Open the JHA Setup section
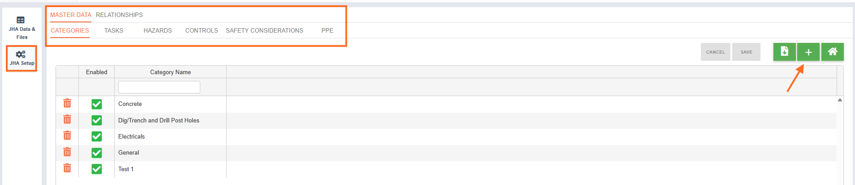 [x=22, y=58]
